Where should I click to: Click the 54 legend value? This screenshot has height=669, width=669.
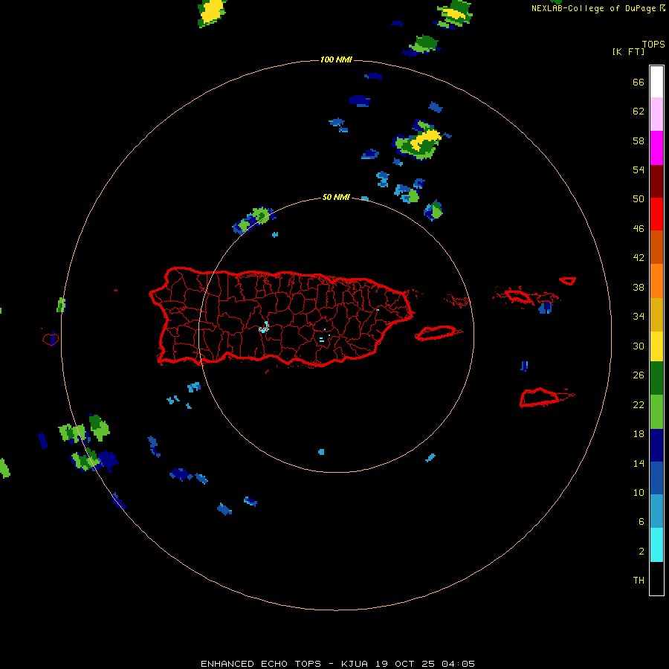(x=639, y=169)
